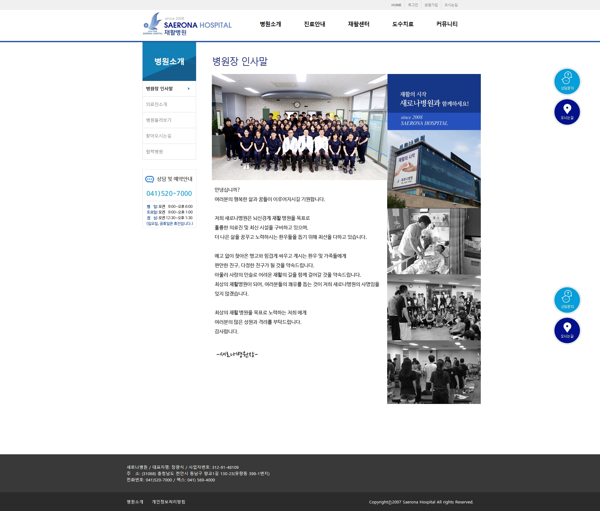
Task: Click the 점심 hours line in the sidebar
Action: pyautogui.click(x=170, y=218)
